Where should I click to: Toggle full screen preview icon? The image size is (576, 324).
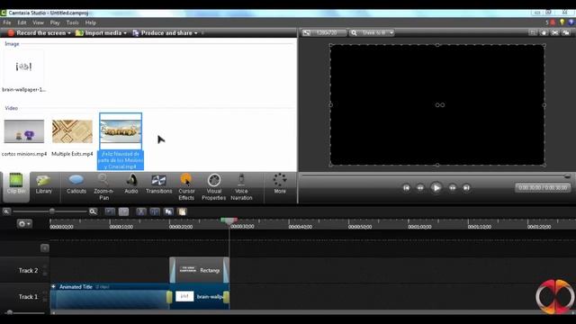click(555, 33)
